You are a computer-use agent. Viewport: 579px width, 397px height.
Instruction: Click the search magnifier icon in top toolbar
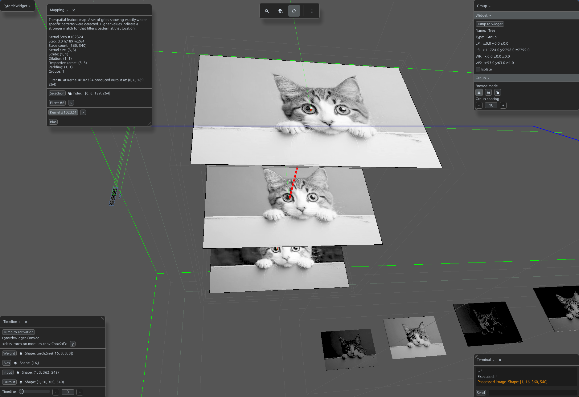[x=267, y=11]
